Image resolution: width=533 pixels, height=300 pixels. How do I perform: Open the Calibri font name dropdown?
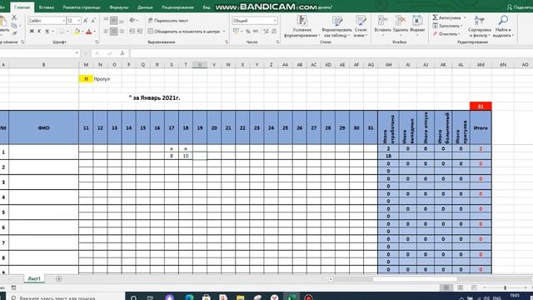click(63, 21)
